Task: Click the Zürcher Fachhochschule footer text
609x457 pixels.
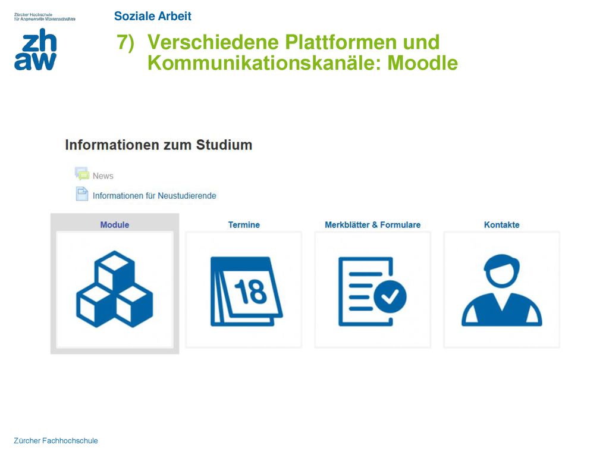Action: click(x=56, y=441)
